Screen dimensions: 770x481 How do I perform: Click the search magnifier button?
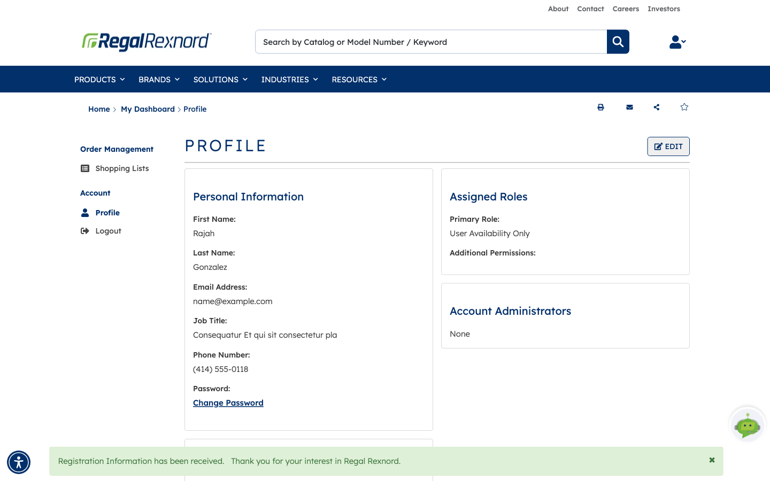click(x=618, y=42)
